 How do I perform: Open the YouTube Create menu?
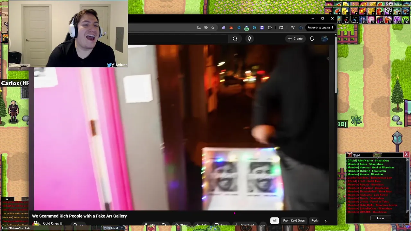pos(295,39)
